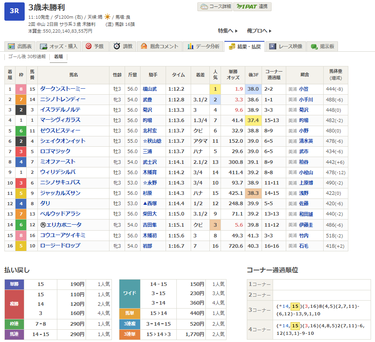This screenshot has width=375, height=342.
Task: Select the 調教 stopwatch icon tab
Action: pyautogui.click(x=123, y=47)
